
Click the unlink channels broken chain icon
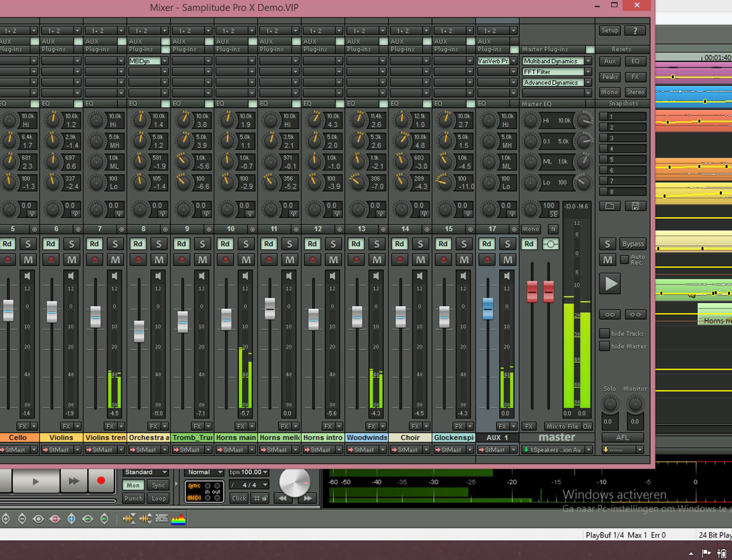[635, 315]
